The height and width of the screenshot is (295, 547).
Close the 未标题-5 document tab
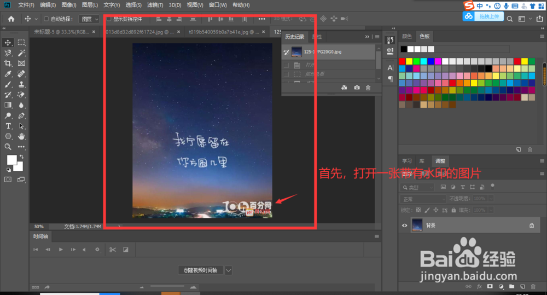tap(94, 32)
